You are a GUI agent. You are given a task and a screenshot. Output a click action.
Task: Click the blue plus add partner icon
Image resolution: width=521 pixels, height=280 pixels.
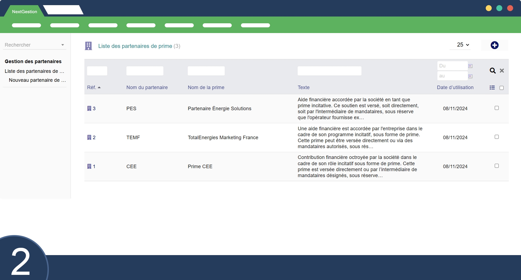coord(494,45)
